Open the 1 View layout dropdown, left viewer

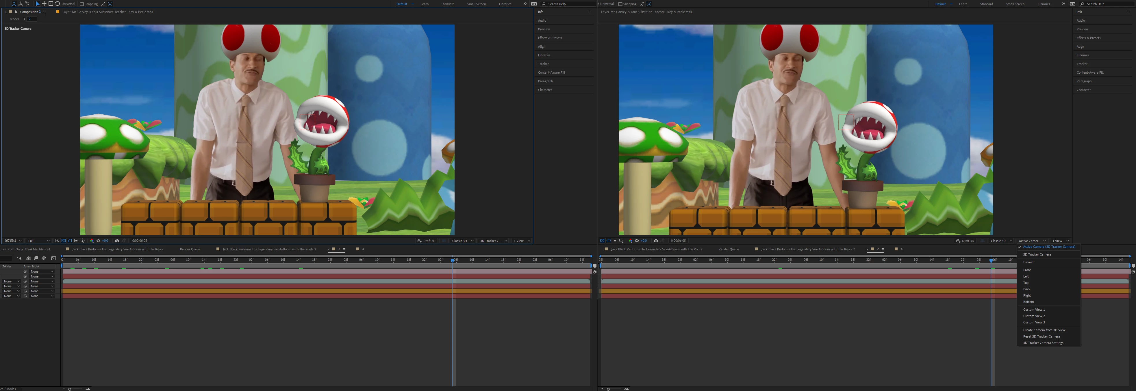point(522,241)
